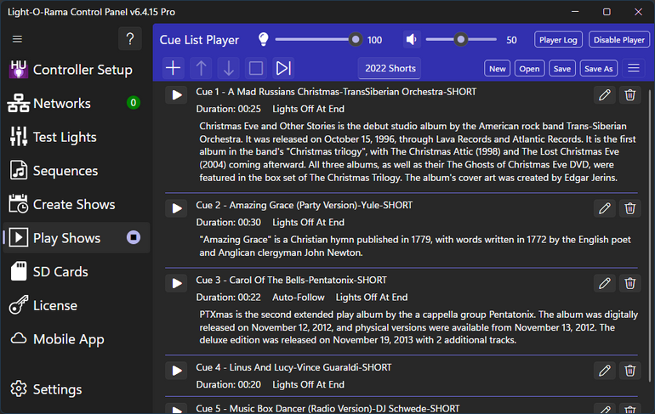This screenshot has width=655, height=414.
Task: Minimize the Control Panel window
Action: (575, 12)
